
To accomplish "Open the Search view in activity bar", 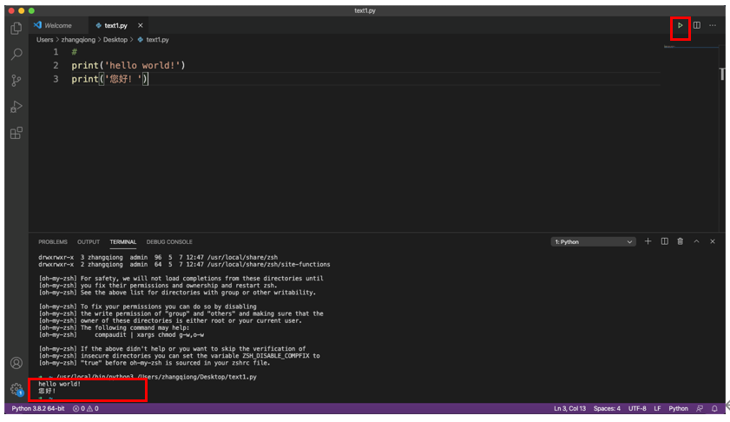I will click(16, 55).
